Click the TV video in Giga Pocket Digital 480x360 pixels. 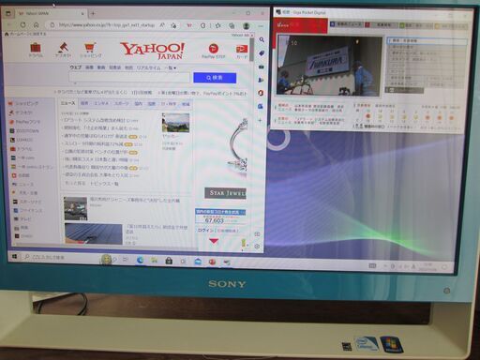[329, 66]
